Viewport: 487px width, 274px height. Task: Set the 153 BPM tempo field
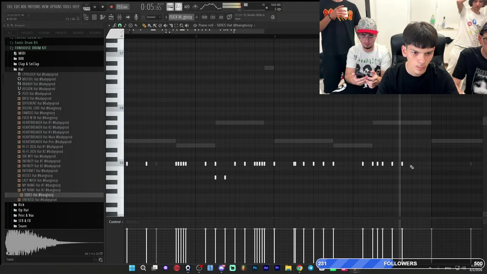tap(122, 7)
